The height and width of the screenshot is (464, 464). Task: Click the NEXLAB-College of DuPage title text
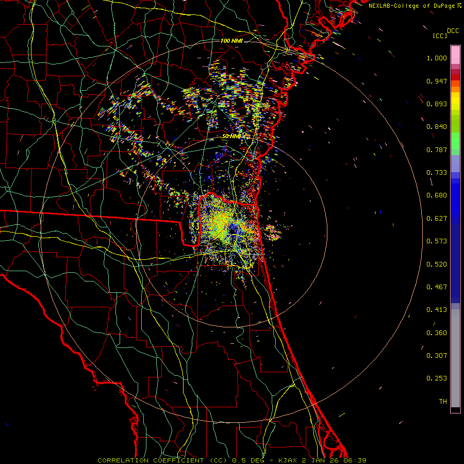tap(412, 6)
